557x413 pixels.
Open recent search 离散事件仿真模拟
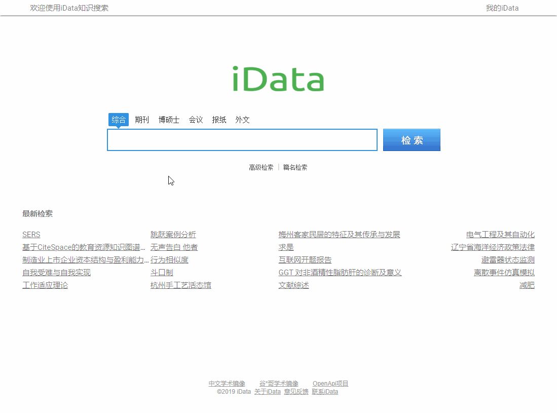coord(504,273)
